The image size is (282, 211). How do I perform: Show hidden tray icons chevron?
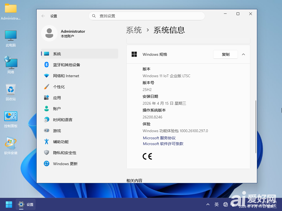coord(208,204)
